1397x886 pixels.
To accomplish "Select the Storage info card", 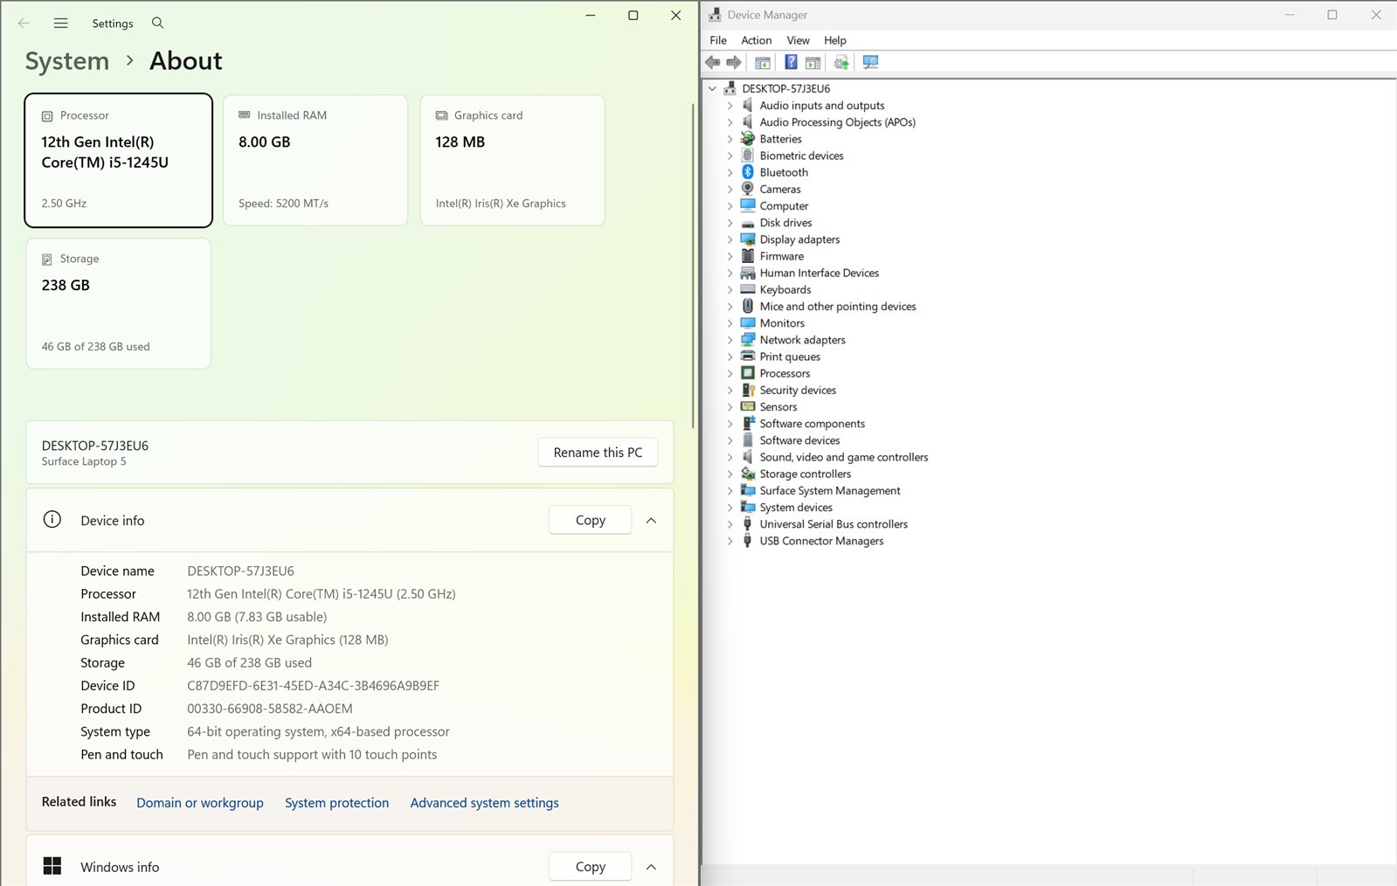I will click(x=119, y=303).
